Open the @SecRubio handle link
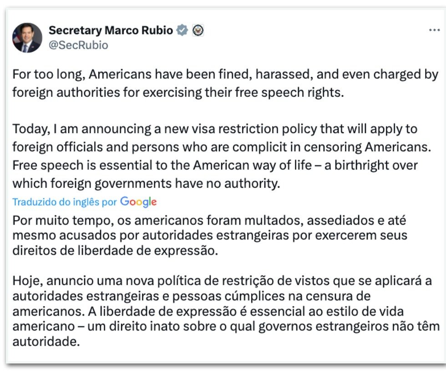Image resolution: width=446 pixels, height=372 pixels. pyautogui.click(x=78, y=45)
